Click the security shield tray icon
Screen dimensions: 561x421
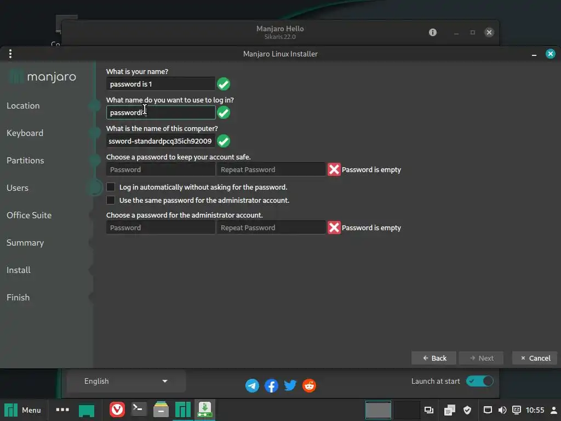point(467,410)
